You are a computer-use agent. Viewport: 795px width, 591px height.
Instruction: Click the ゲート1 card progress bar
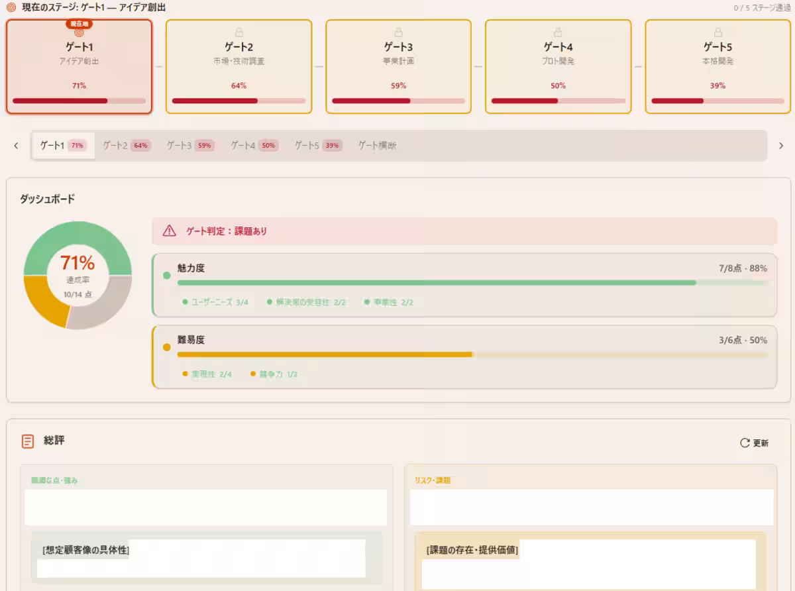tap(79, 101)
